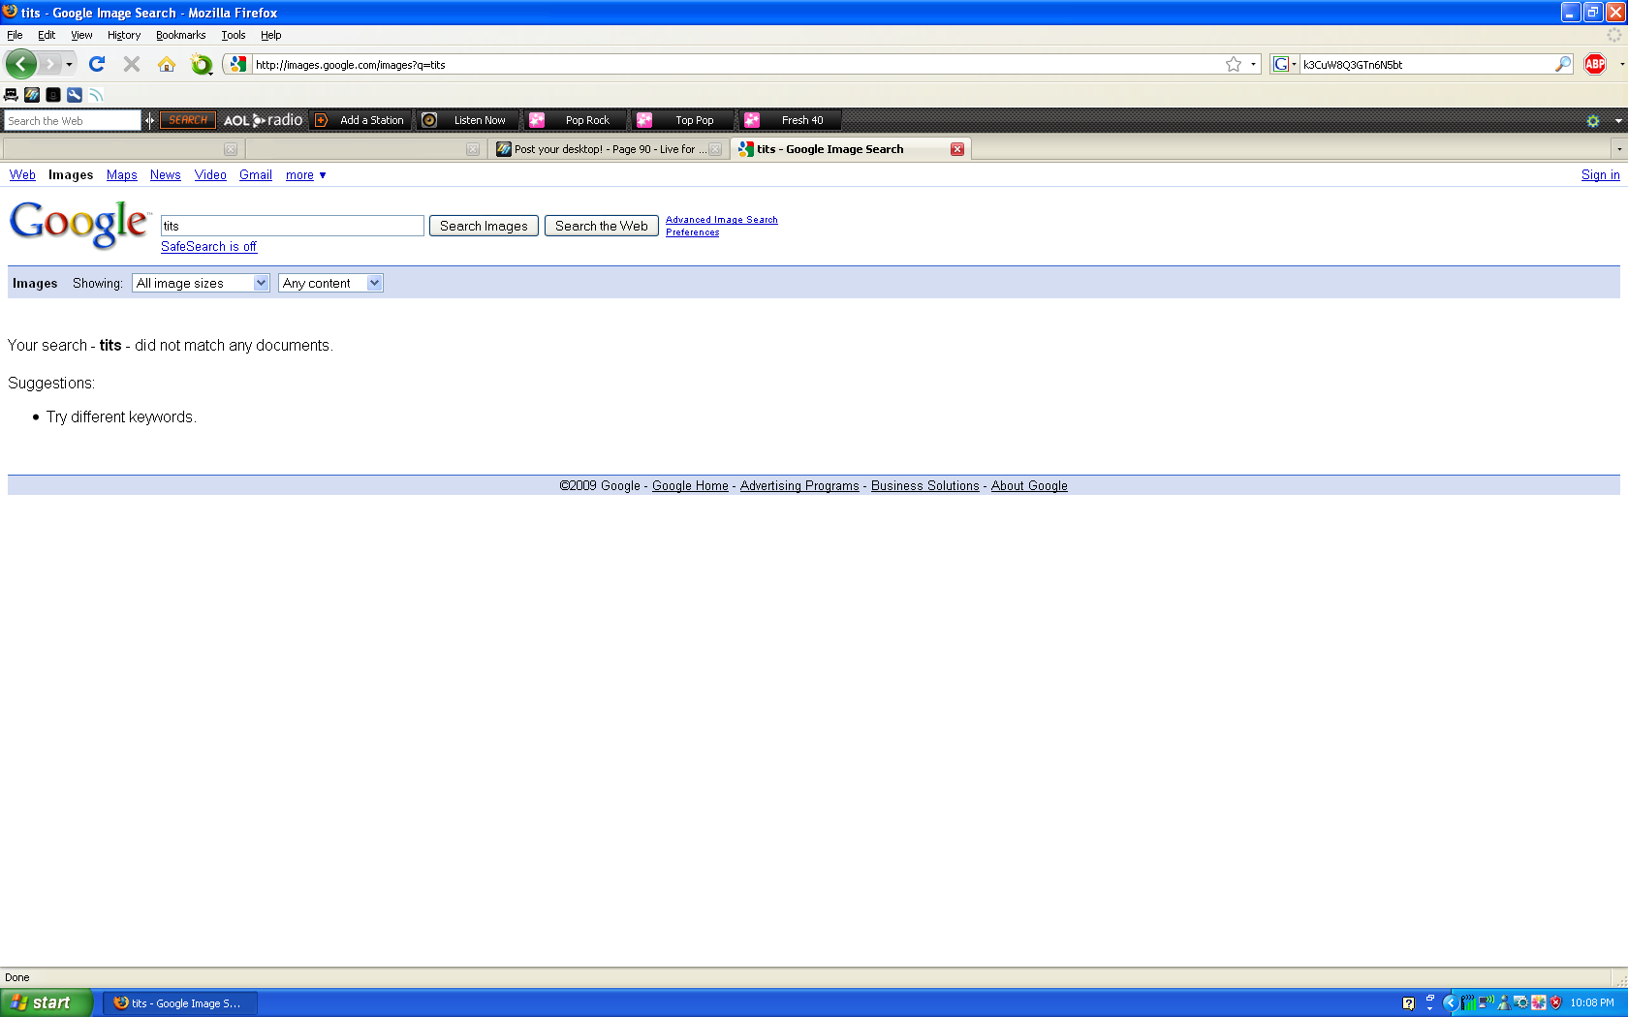
Task: Click the Listen Now speaker icon
Action: [x=429, y=120]
